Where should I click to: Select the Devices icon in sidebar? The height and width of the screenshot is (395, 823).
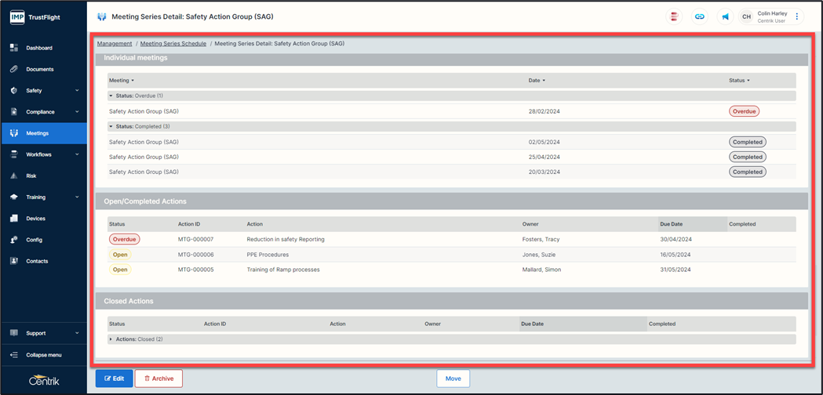(14, 219)
